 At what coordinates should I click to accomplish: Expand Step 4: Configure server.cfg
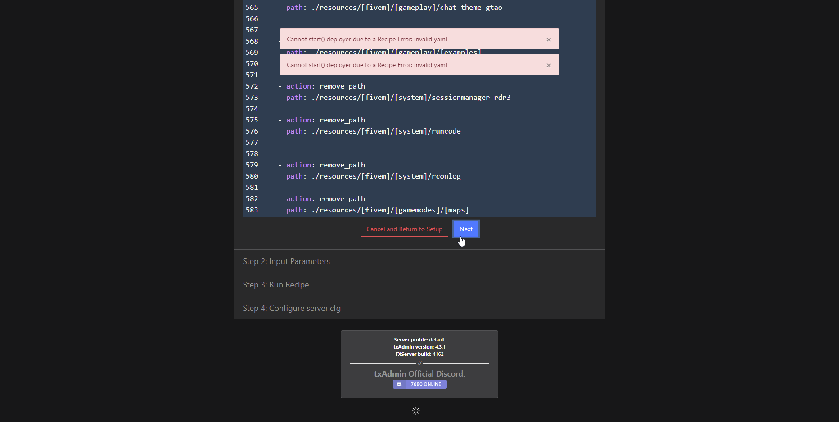point(291,308)
